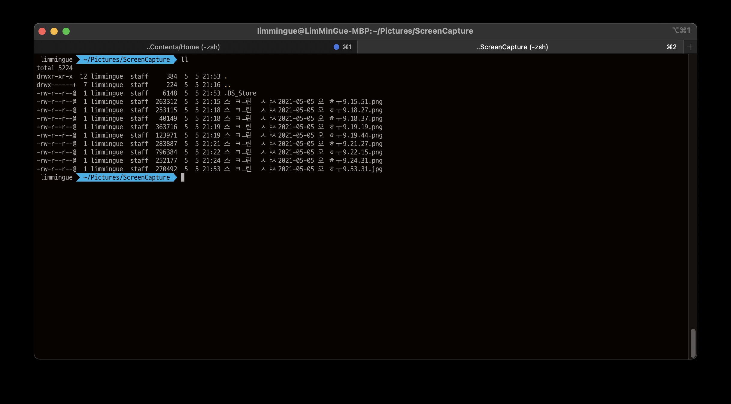Click the 796384 file size value
This screenshot has height=404, width=731.
166,152
